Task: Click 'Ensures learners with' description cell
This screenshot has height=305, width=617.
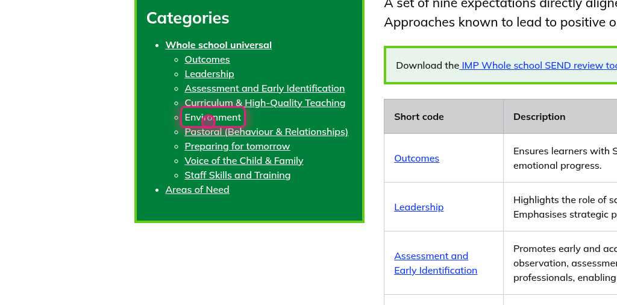Action: coord(560,158)
